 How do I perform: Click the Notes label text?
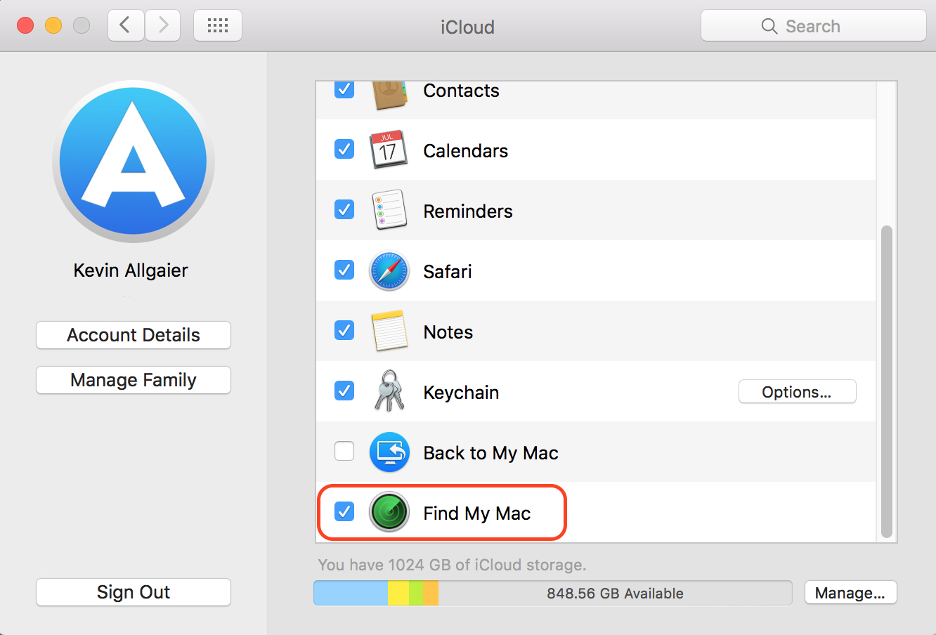coord(448,332)
